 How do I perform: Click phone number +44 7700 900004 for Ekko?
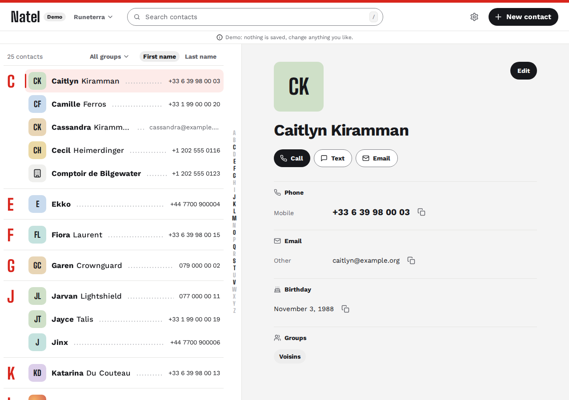[195, 204]
